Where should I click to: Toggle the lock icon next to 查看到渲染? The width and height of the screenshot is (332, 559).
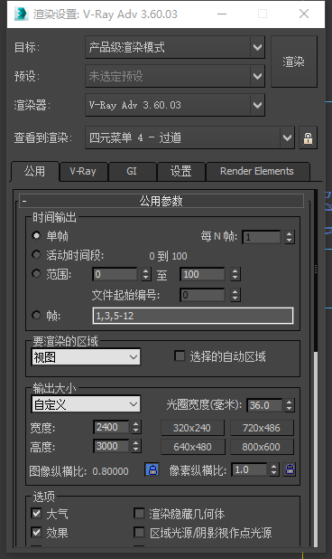[x=308, y=138]
